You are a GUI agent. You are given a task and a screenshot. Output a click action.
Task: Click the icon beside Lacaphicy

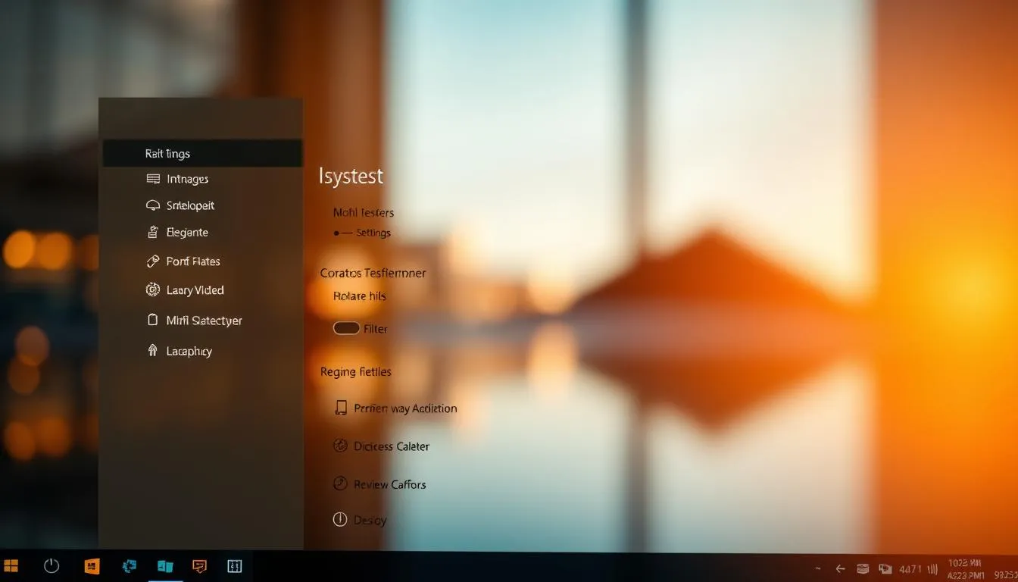point(152,351)
